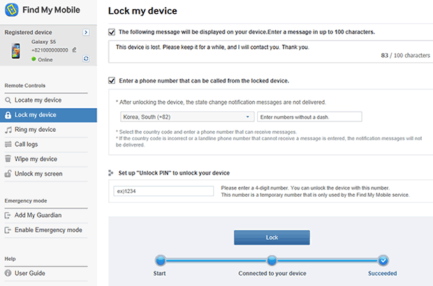Click the phone number entry field
433x286 pixels.
309,116
